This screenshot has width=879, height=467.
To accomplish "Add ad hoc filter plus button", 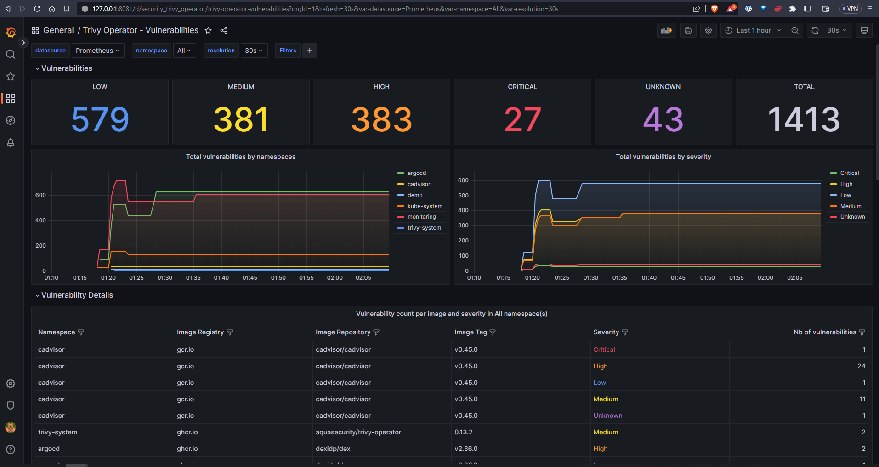I will click(x=310, y=51).
